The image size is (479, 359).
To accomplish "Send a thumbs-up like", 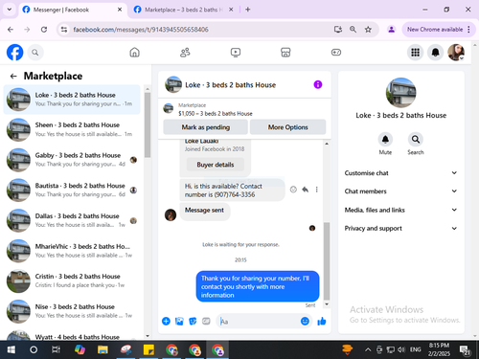I will click(322, 321).
